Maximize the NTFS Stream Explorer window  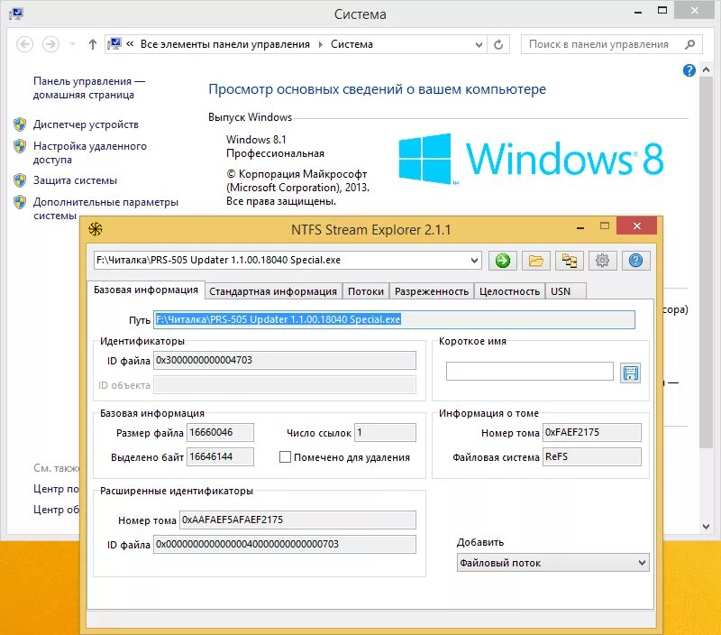605,225
